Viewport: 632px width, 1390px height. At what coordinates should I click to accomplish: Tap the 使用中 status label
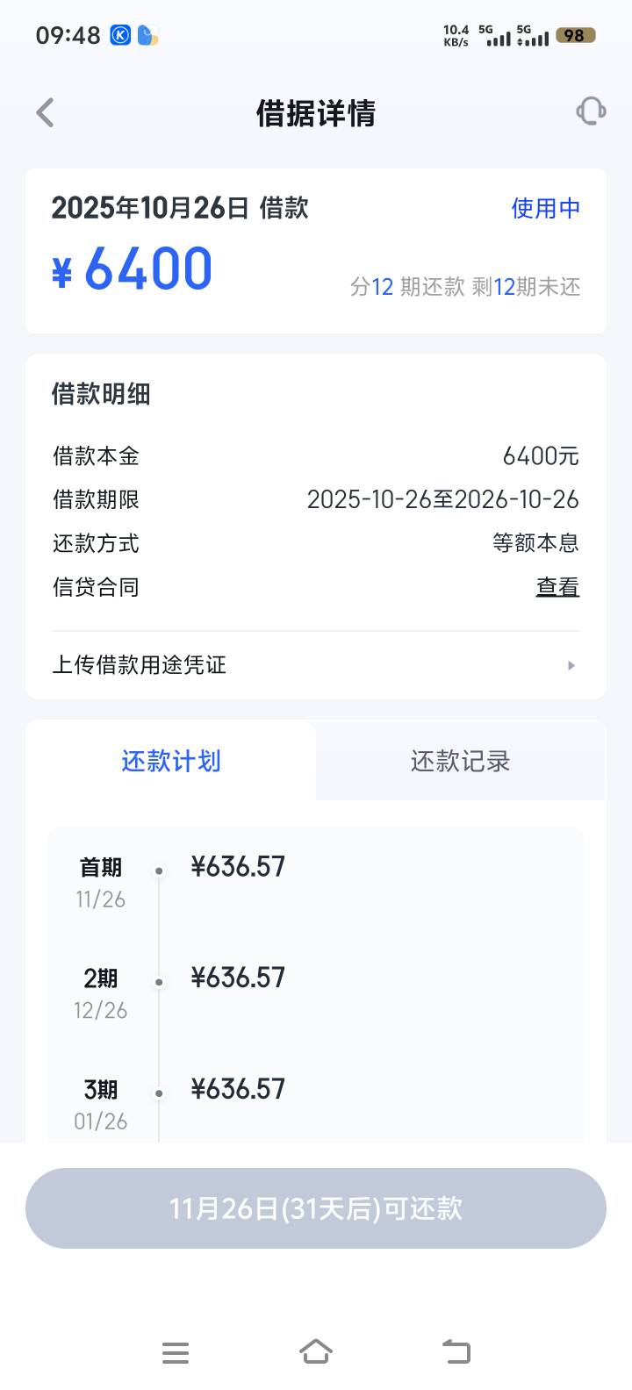coord(545,208)
